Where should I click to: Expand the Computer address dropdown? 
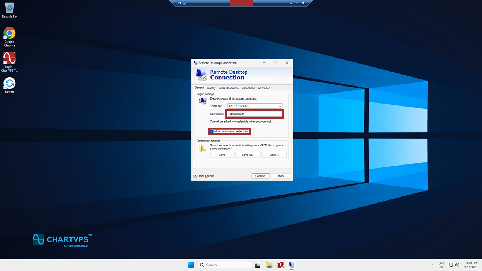280,106
